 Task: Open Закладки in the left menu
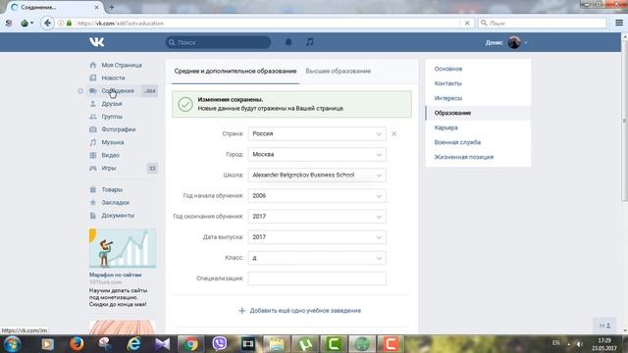(116, 203)
